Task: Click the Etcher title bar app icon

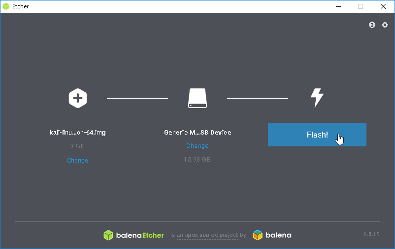Action: 6,6
